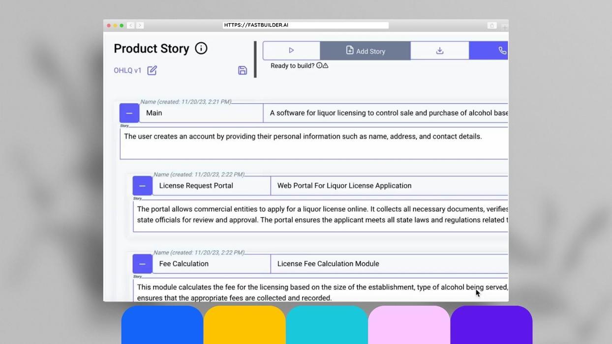Click the save floppy disk icon
The width and height of the screenshot is (612, 344).
pyautogui.click(x=242, y=70)
